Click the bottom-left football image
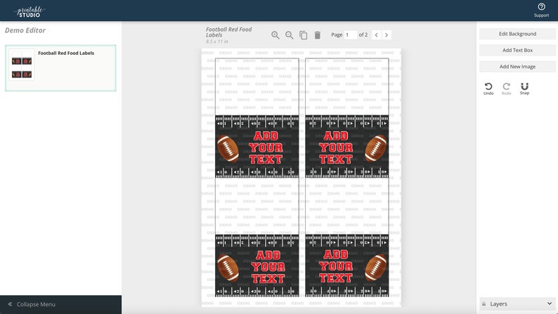Viewport: 558px width, 314px height. [x=228, y=268]
